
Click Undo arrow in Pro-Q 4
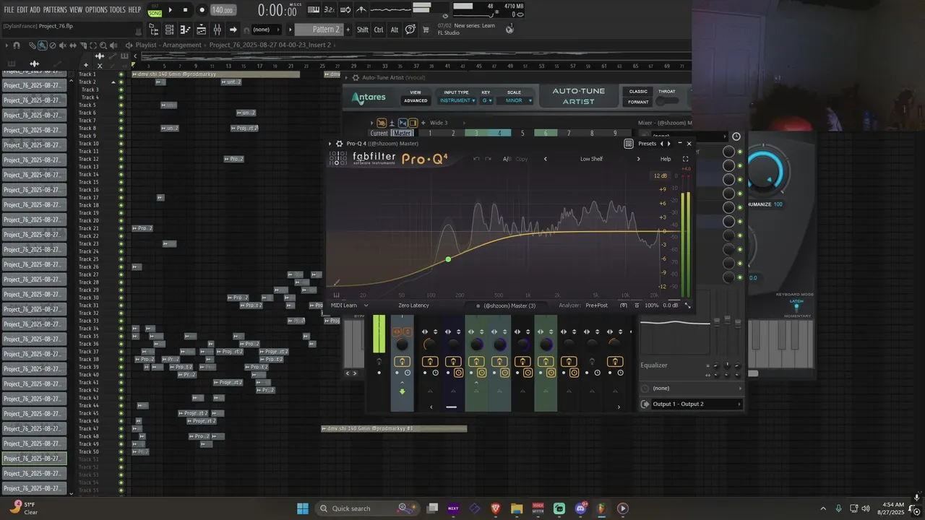[x=476, y=159]
